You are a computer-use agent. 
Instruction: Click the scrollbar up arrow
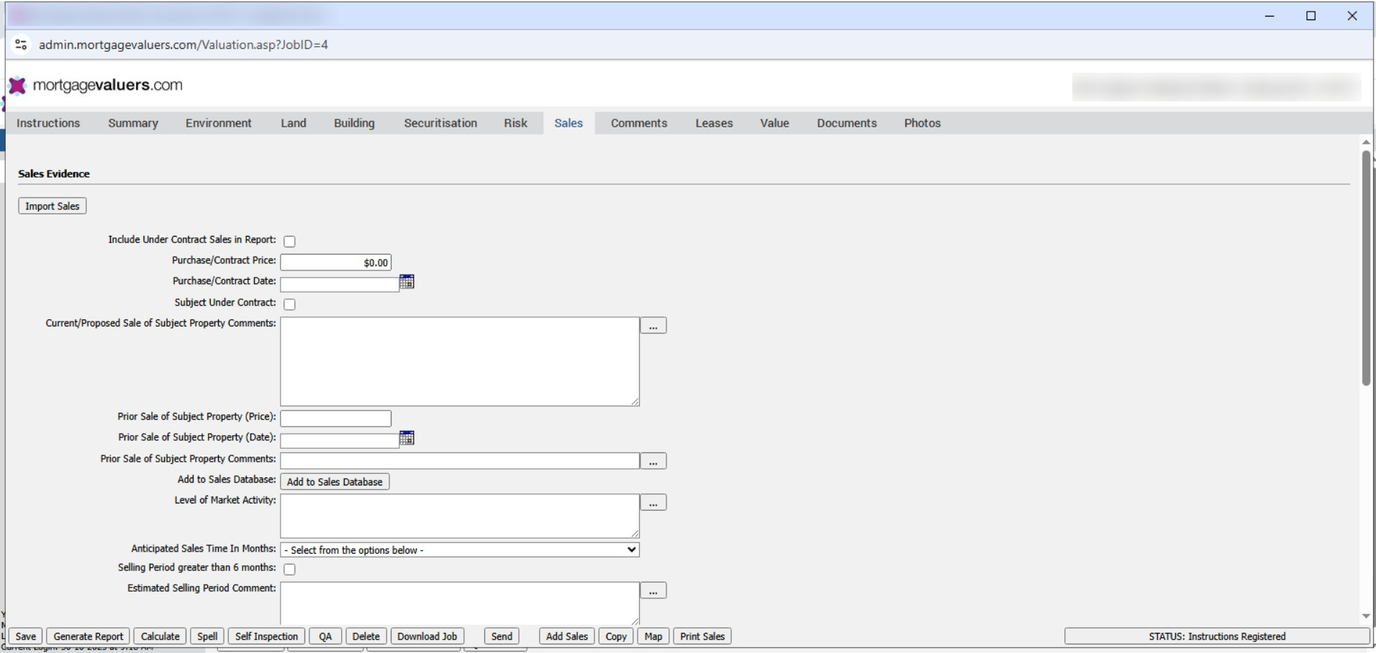pyautogui.click(x=1366, y=142)
